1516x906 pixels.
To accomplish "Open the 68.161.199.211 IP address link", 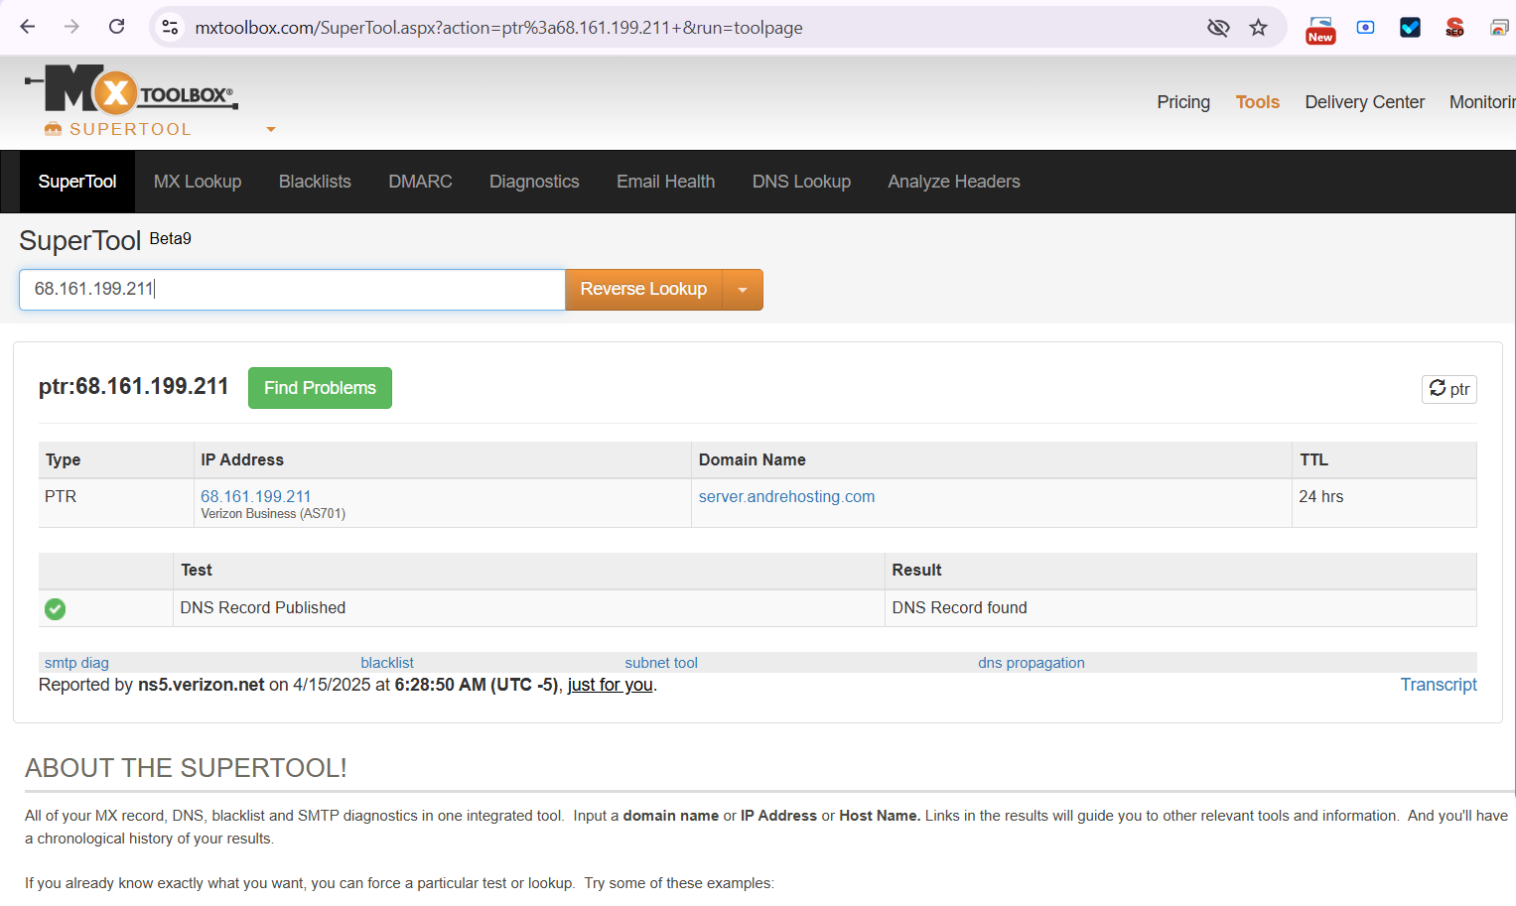I will pos(256,496).
